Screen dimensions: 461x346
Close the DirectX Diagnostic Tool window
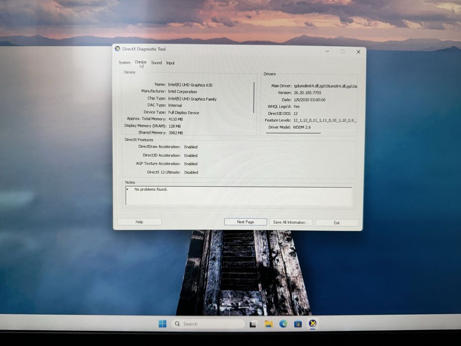point(358,52)
